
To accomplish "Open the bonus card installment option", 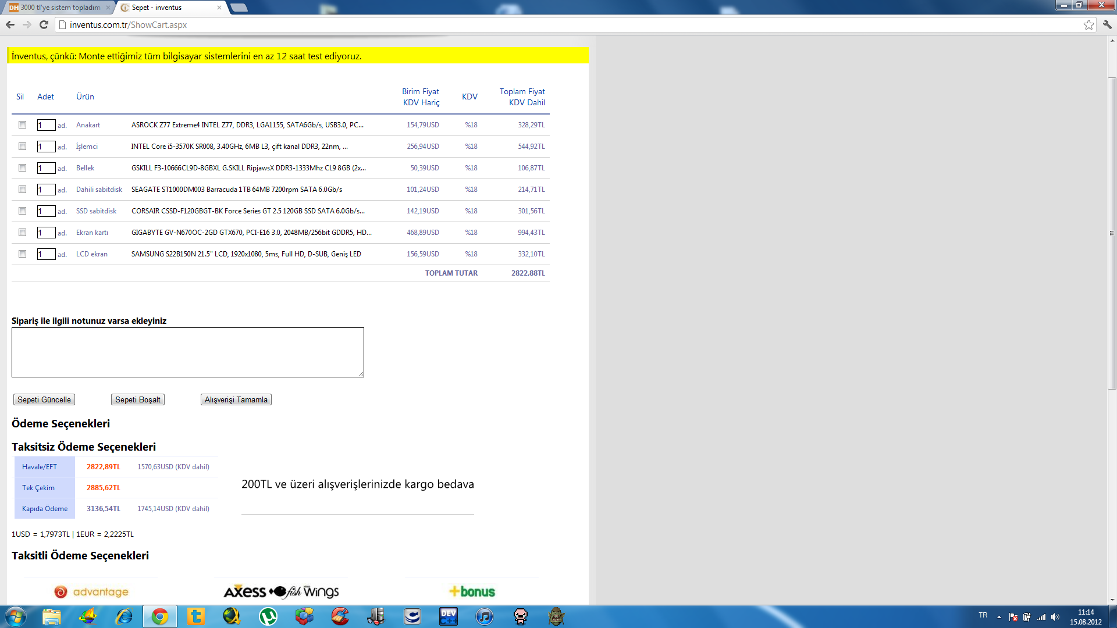I will [x=472, y=592].
